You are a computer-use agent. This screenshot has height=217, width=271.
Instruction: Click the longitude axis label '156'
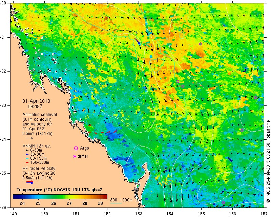point(233,214)
